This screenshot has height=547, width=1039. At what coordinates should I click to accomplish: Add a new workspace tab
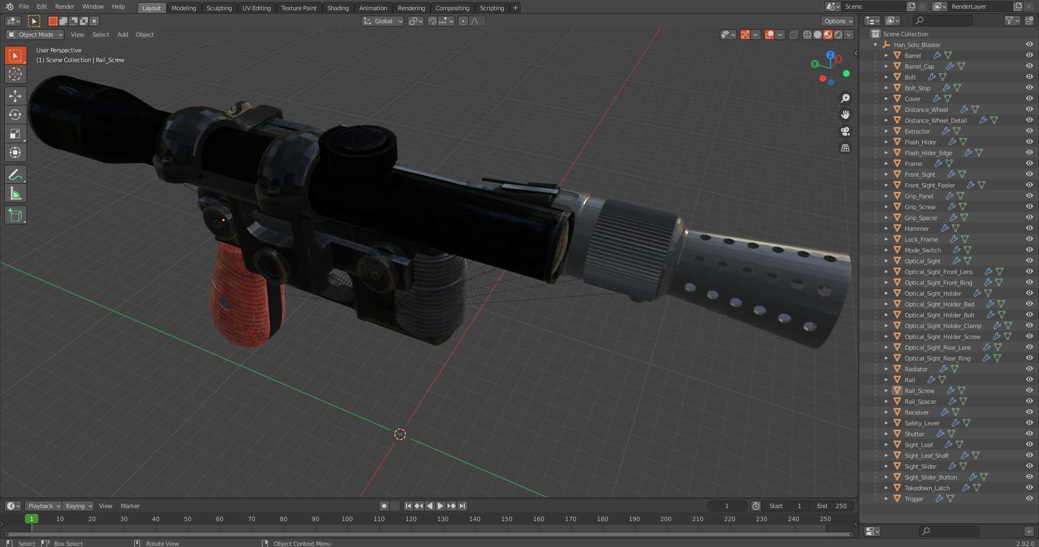(x=515, y=8)
